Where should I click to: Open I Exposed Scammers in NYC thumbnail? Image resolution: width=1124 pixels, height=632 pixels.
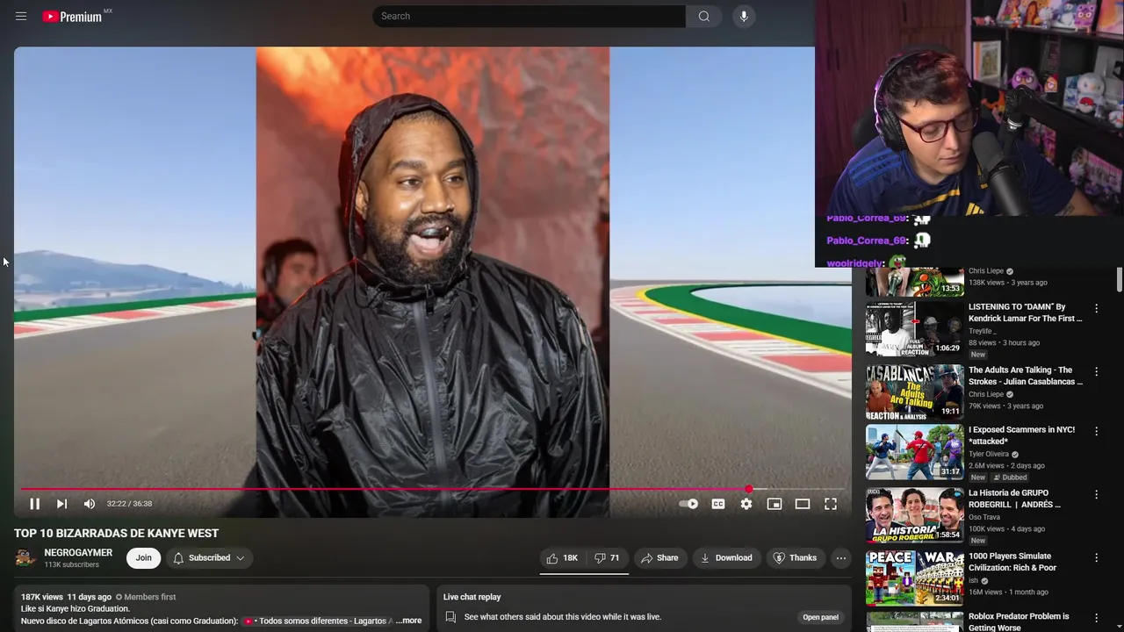(x=914, y=452)
